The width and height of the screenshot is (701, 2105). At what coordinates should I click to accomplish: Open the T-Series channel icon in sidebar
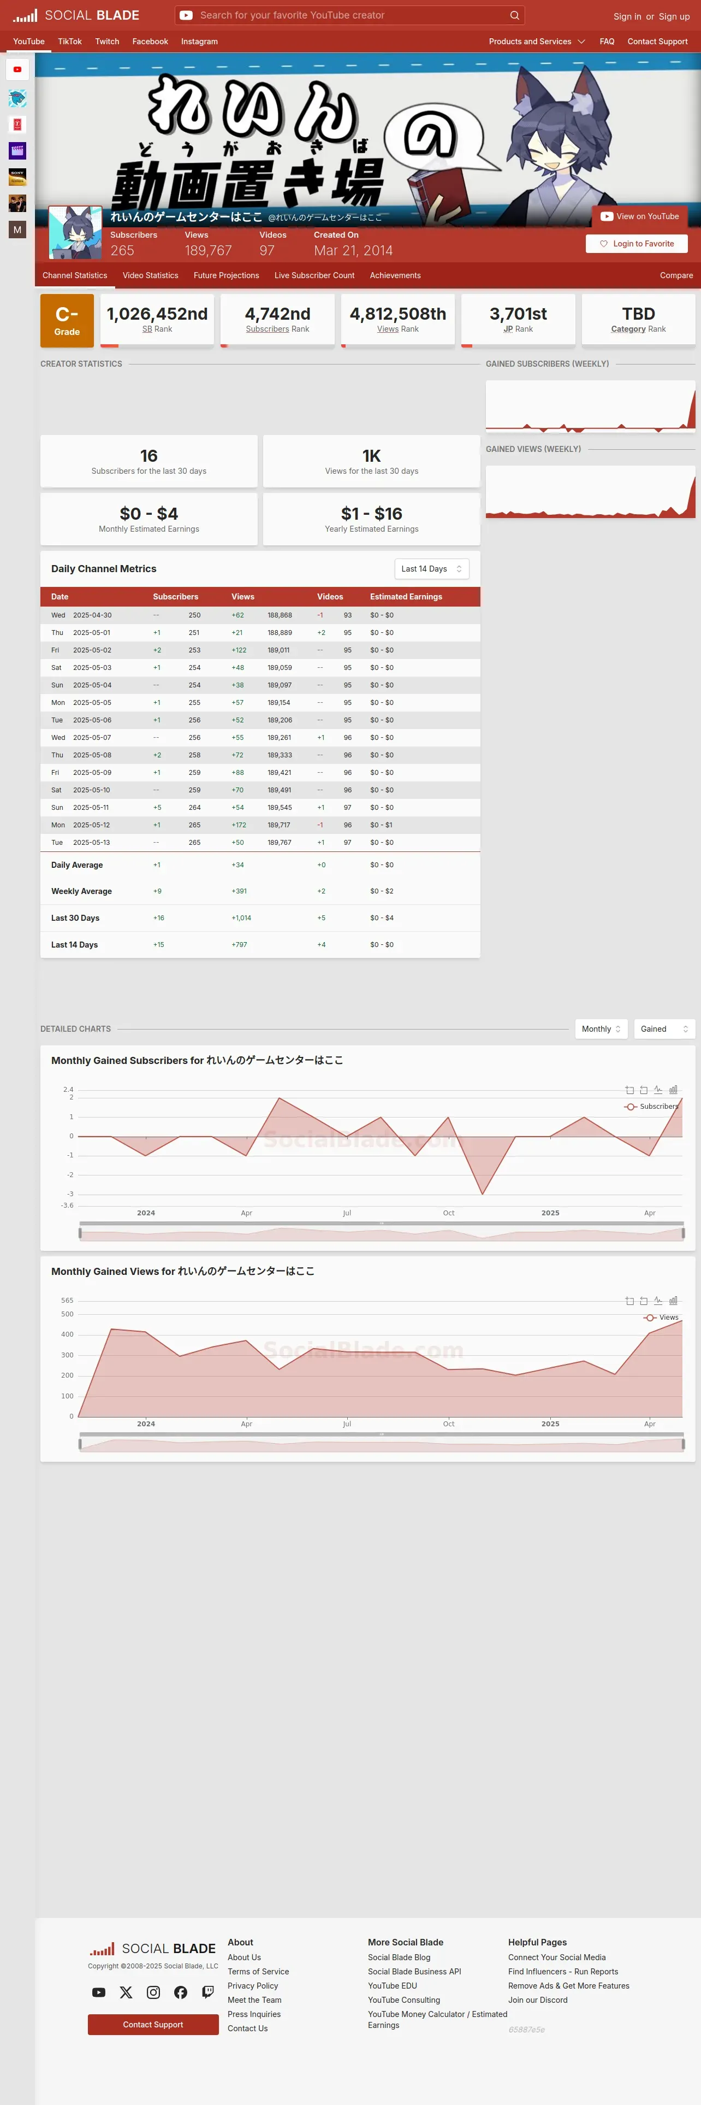click(x=17, y=124)
